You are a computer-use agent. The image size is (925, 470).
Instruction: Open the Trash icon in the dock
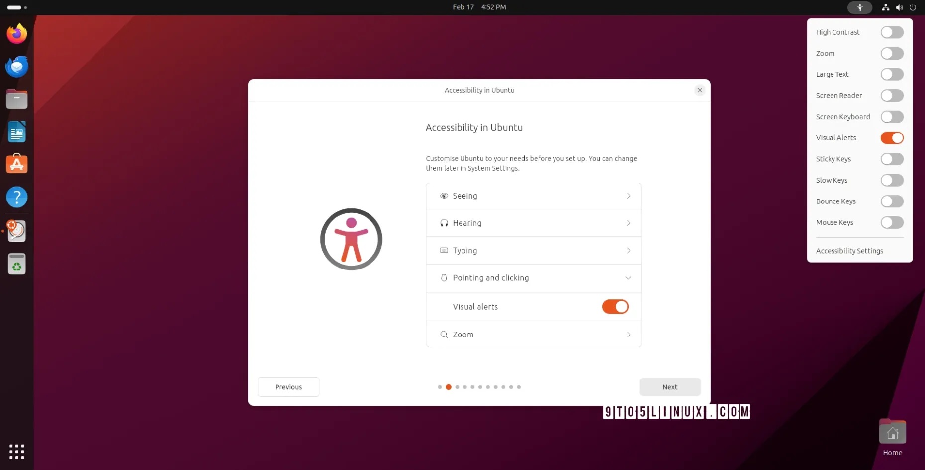coord(17,264)
